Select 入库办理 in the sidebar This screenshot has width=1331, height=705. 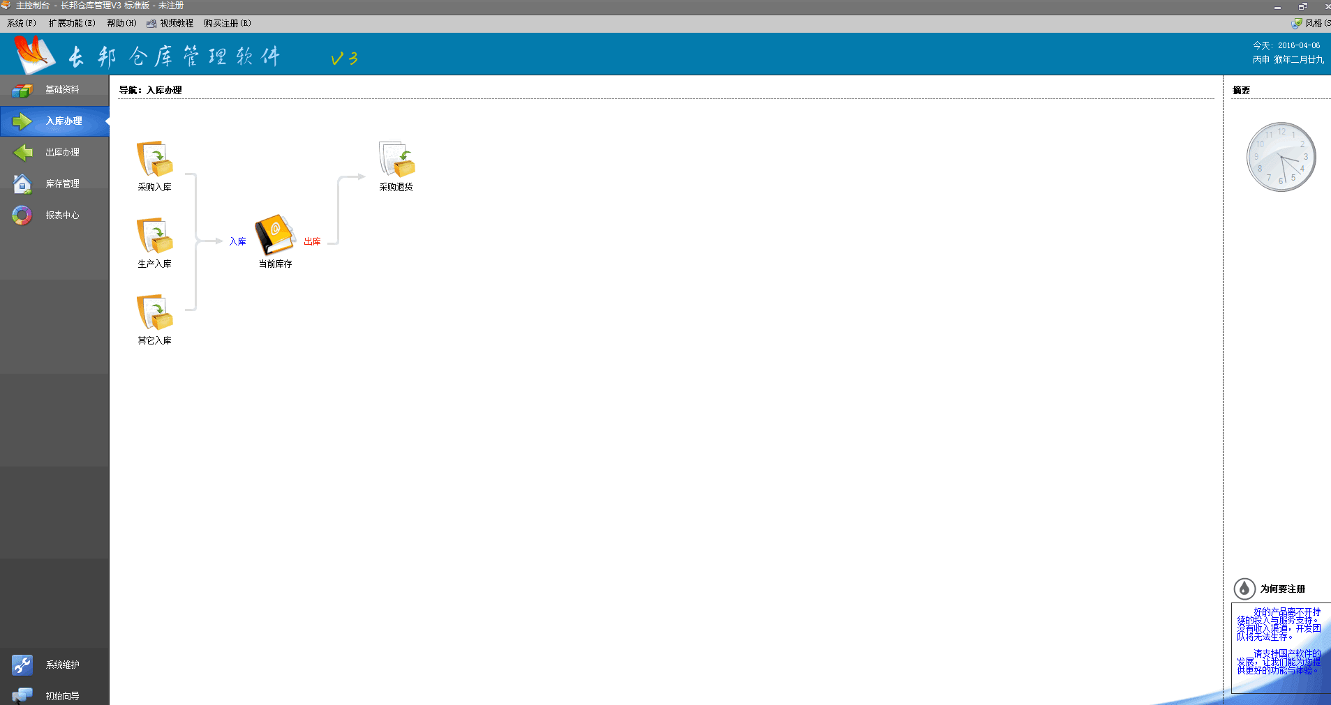tap(54, 121)
